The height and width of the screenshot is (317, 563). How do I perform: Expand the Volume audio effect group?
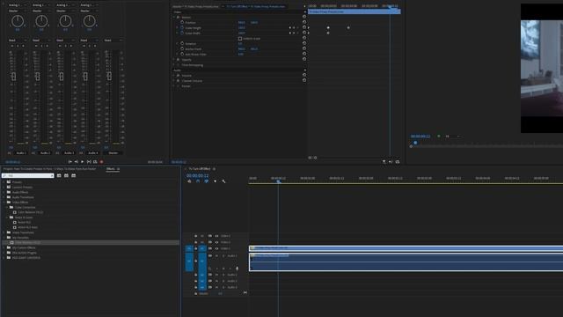click(x=174, y=76)
